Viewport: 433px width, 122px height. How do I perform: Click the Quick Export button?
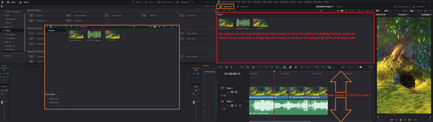tap(402, 6)
